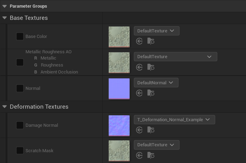Open the Base Color DefaultTexture dropdown

(157, 31)
